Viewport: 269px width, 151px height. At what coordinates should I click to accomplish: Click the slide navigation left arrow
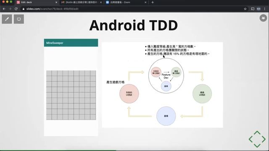(x=251, y=139)
